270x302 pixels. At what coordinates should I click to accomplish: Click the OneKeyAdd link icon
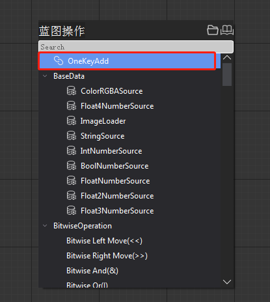[x=59, y=61]
